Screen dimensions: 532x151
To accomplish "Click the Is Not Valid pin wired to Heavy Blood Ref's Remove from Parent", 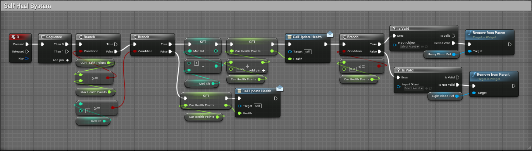I will [453, 43].
